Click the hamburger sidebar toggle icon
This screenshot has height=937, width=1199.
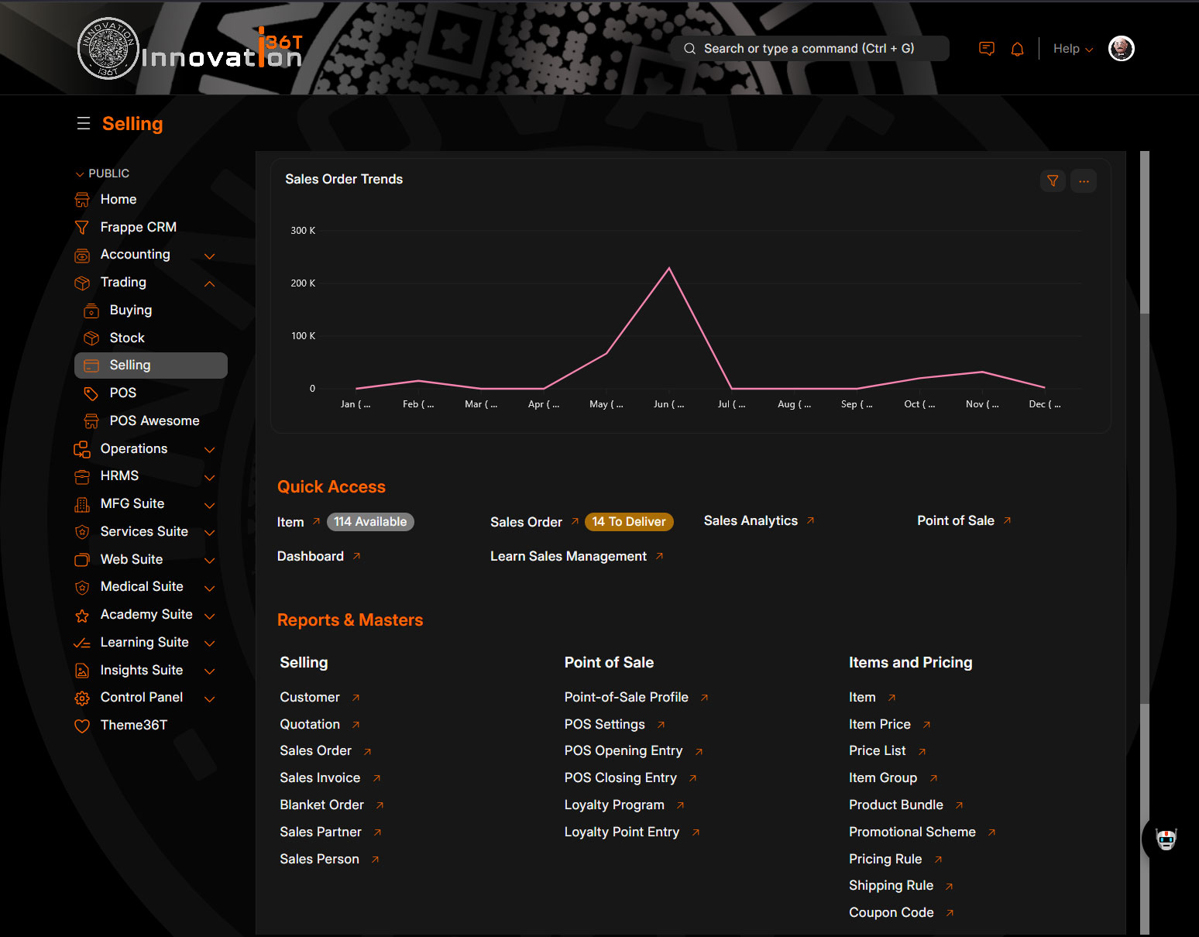click(84, 124)
